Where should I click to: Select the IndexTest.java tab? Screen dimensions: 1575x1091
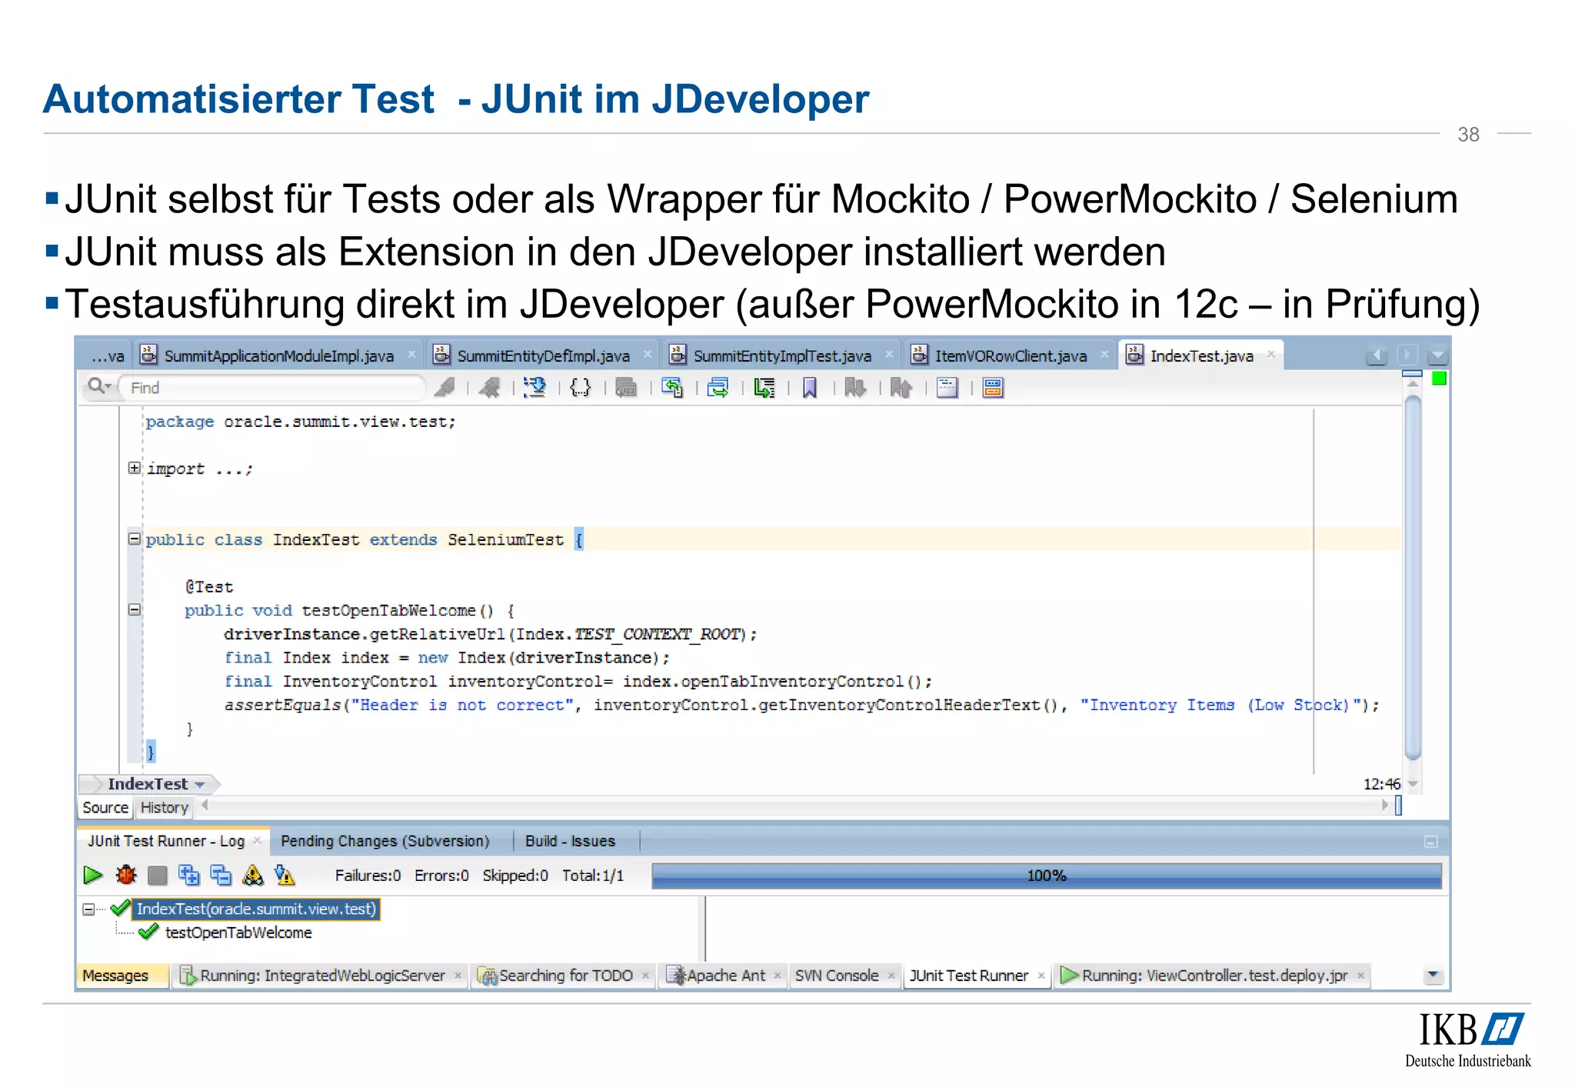click(x=1201, y=355)
